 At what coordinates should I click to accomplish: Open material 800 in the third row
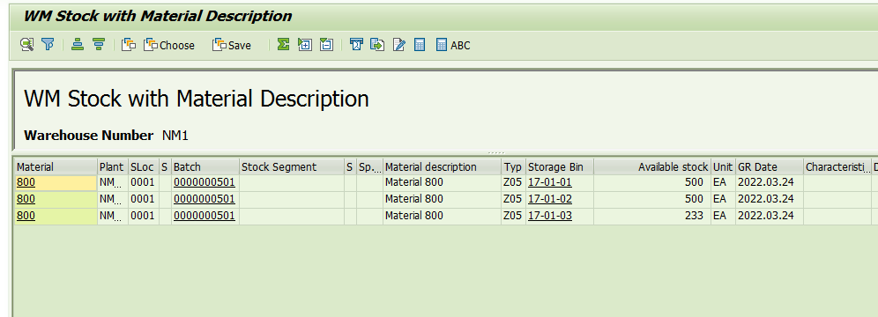tap(26, 216)
